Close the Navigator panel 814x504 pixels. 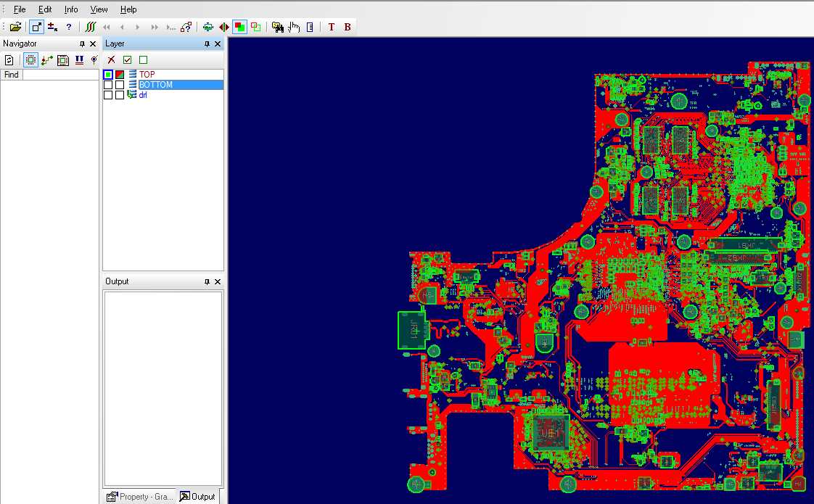pos(93,44)
